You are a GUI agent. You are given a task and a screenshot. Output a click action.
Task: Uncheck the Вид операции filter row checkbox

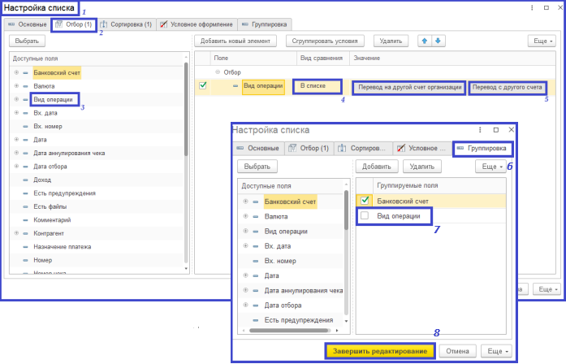pos(203,85)
